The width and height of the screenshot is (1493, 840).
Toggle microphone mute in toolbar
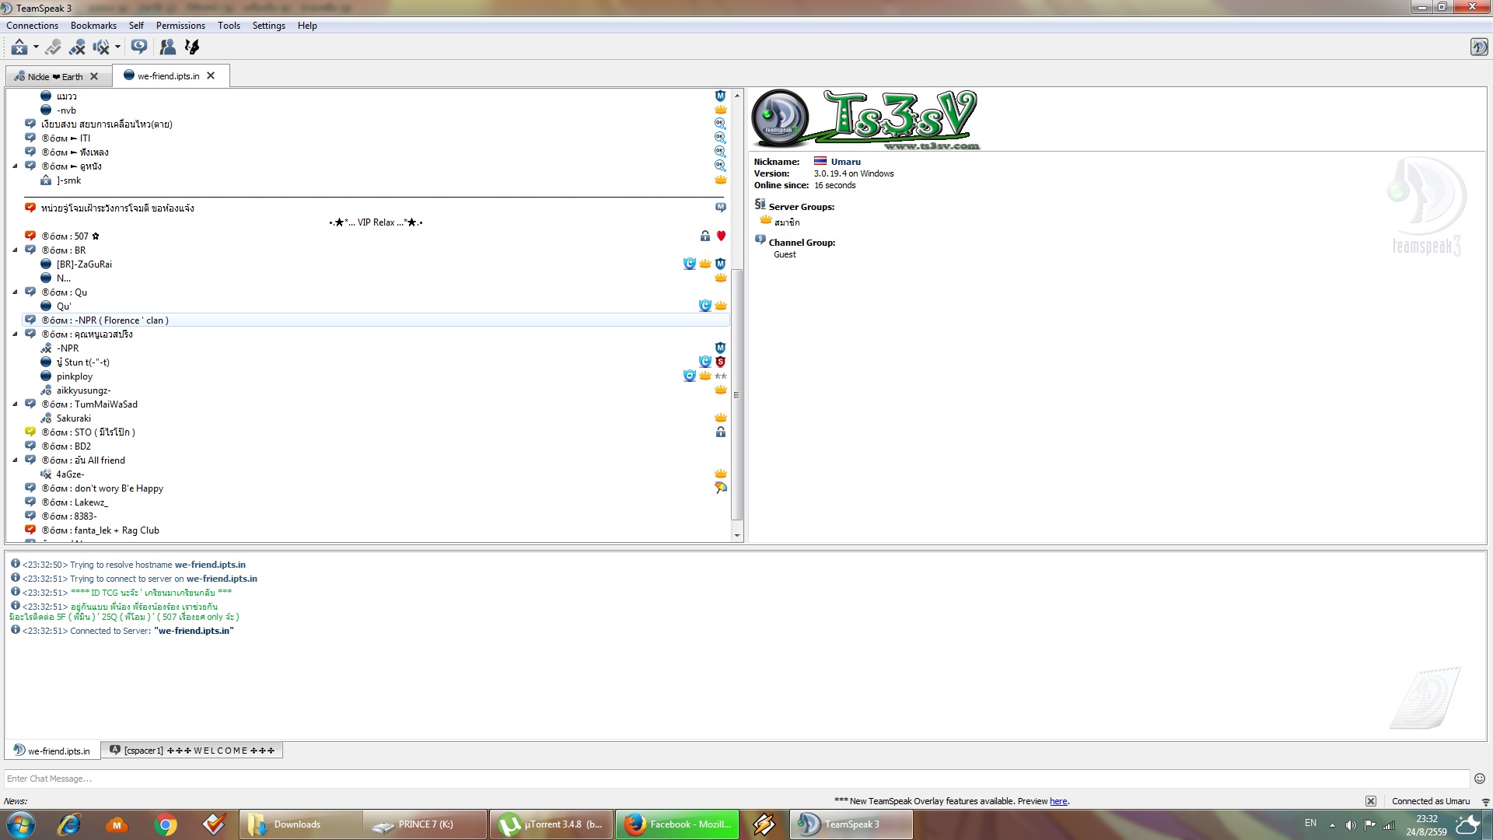[x=77, y=47]
